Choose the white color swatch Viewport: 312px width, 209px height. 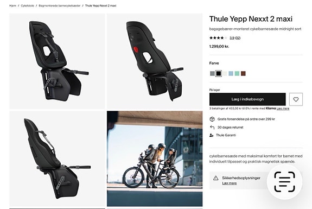coord(225,73)
